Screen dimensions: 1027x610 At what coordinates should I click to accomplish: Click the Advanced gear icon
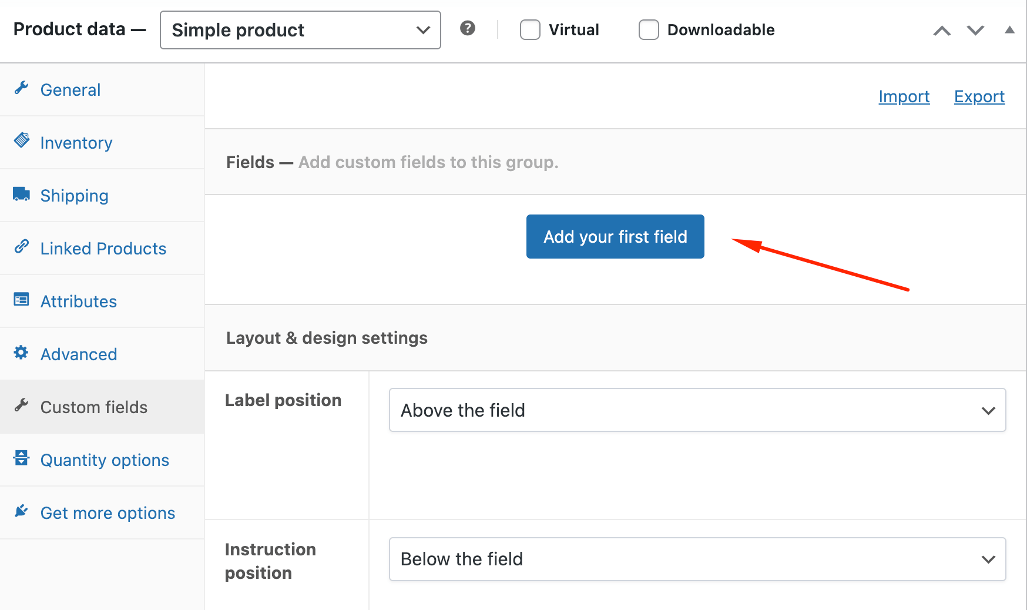click(x=21, y=353)
